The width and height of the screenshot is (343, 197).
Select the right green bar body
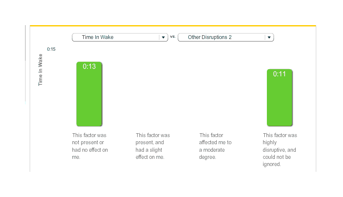(x=279, y=103)
